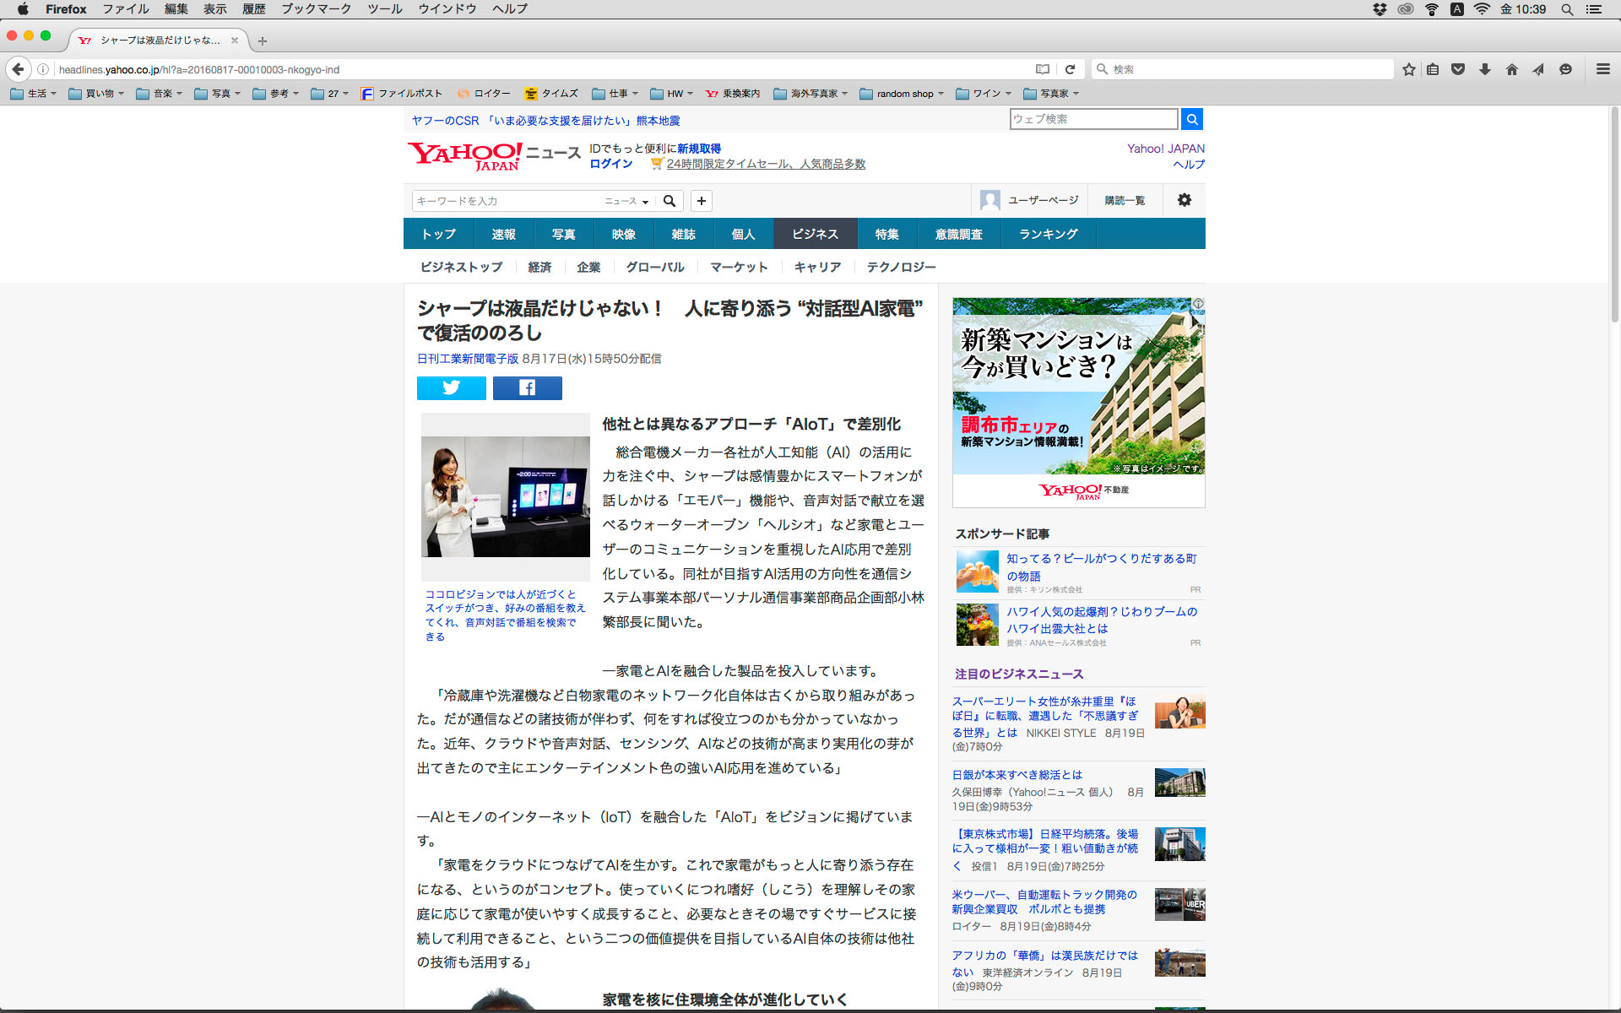Open the 海外写真家 bookmark folder dropdown
Viewport: 1621px width, 1013px height.
[x=810, y=94]
